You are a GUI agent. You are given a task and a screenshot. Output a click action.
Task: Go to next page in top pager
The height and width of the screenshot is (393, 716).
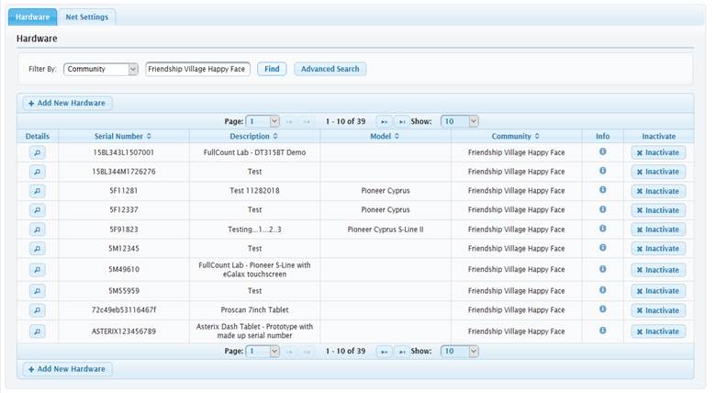click(384, 121)
